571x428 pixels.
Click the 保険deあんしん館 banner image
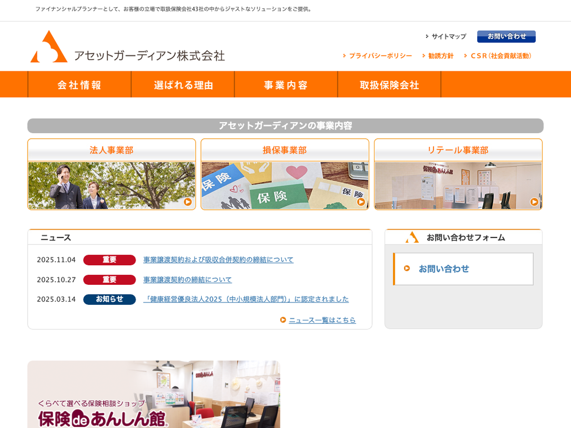click(154, 395)
